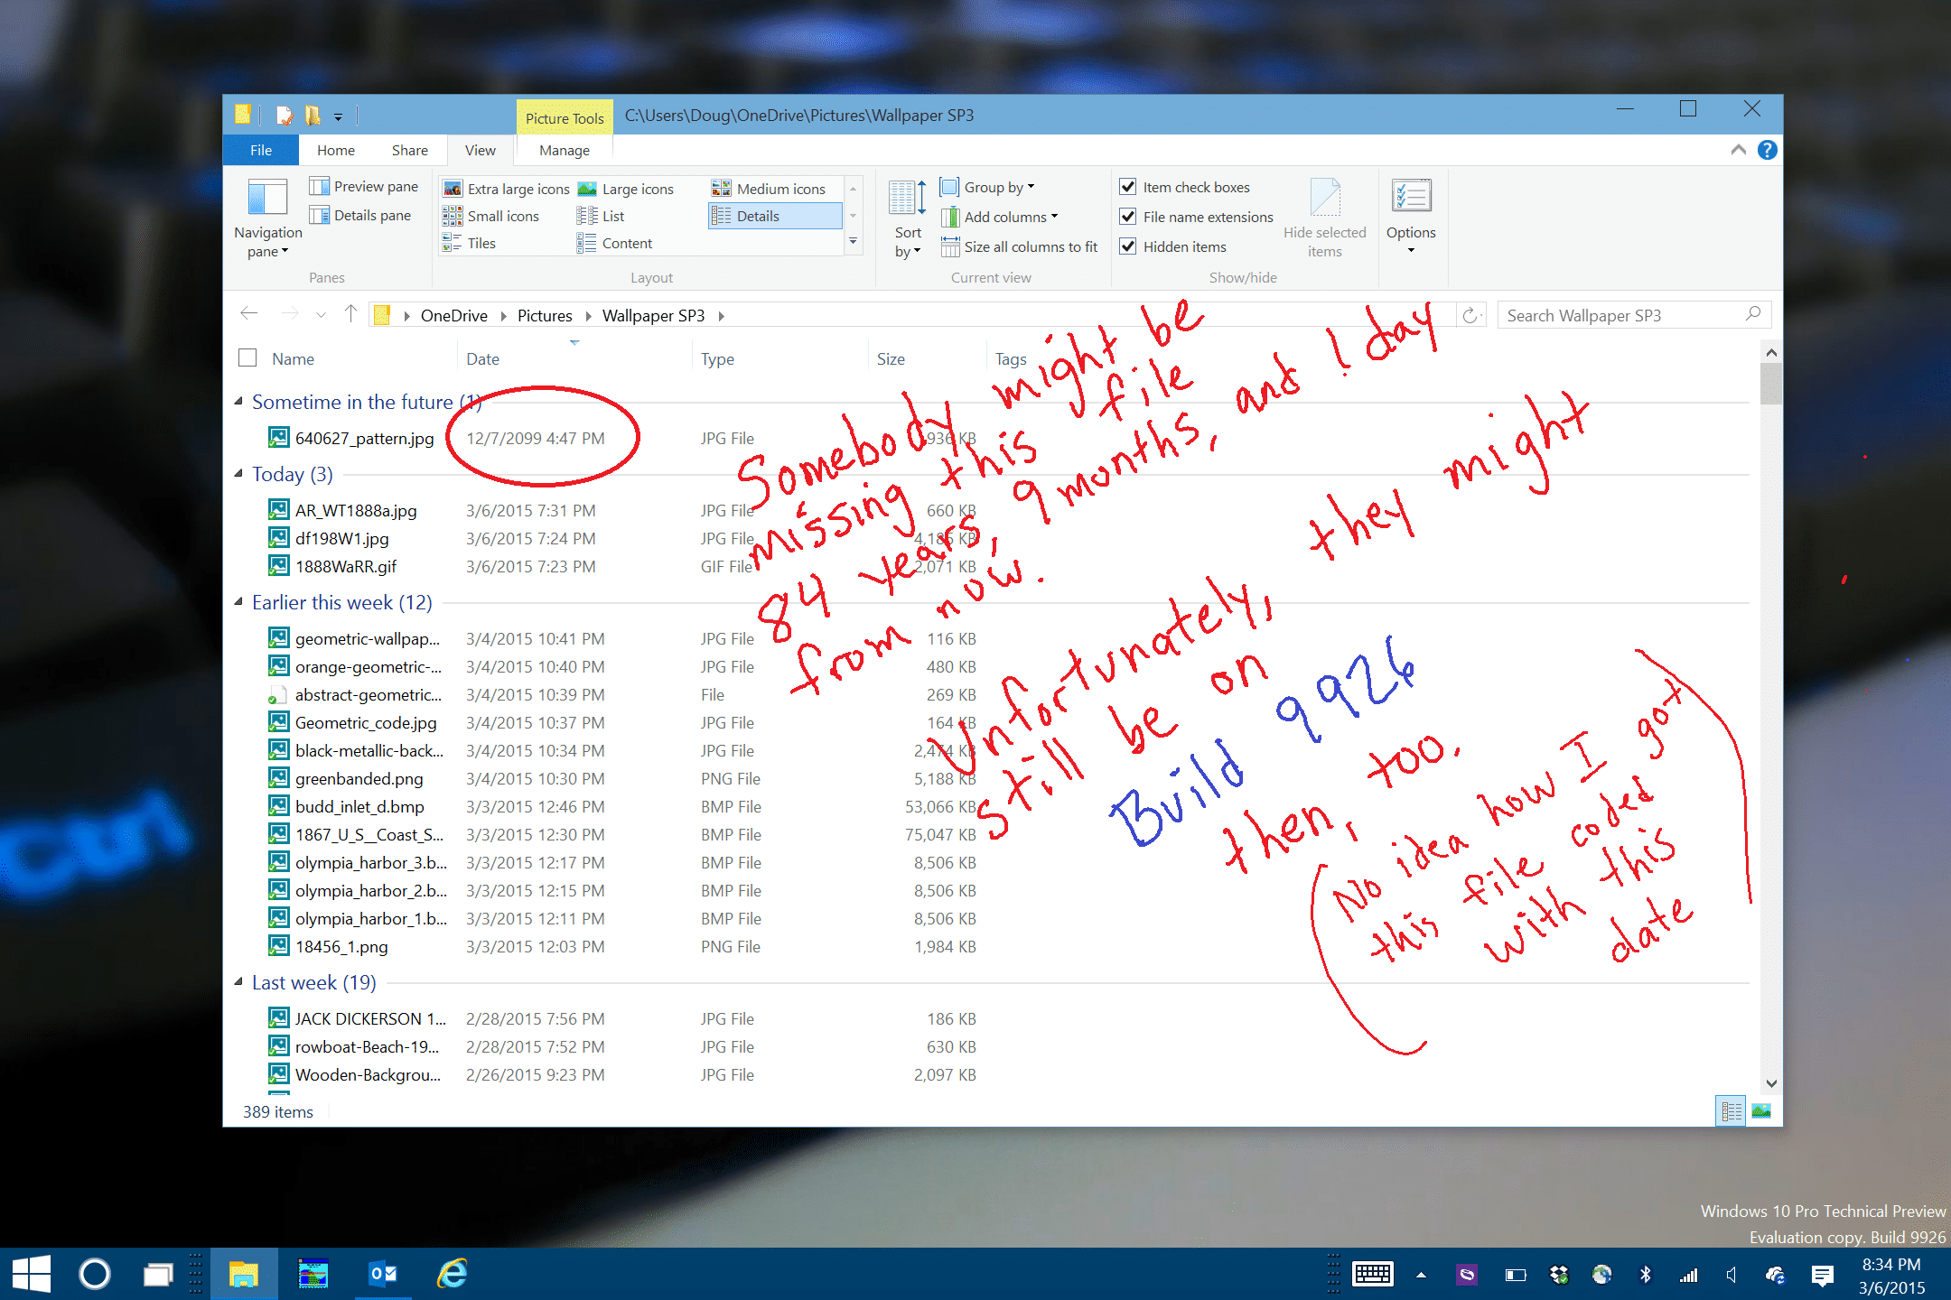Image resolution: width=1951 pixels, height=1300 pixels.
Task: Open recent locations dropdown arrow
Action: [321, 315]
